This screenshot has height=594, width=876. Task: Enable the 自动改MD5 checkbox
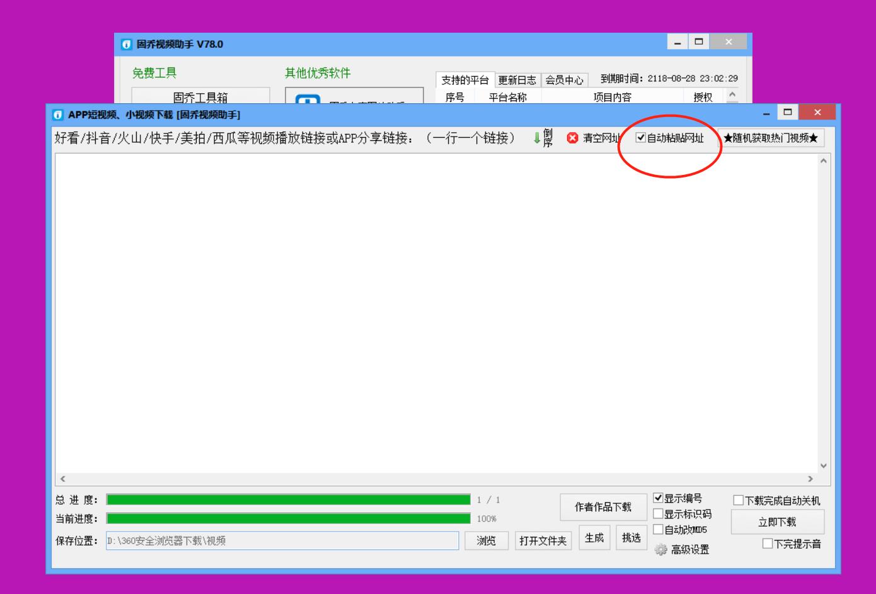pyautogui.click(x=658, y=529)
